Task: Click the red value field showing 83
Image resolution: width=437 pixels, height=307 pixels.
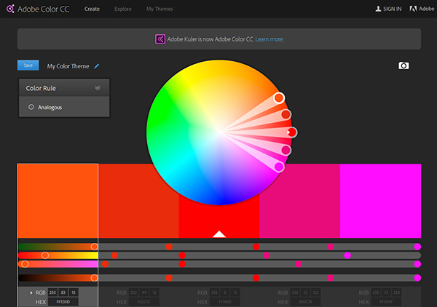Action: click(63, 292)
